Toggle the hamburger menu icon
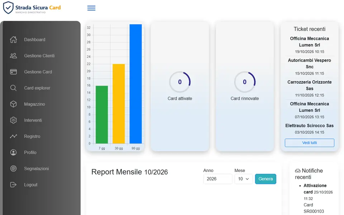The height and width of the screenshot is (215, 344). (x=91, y=8)
